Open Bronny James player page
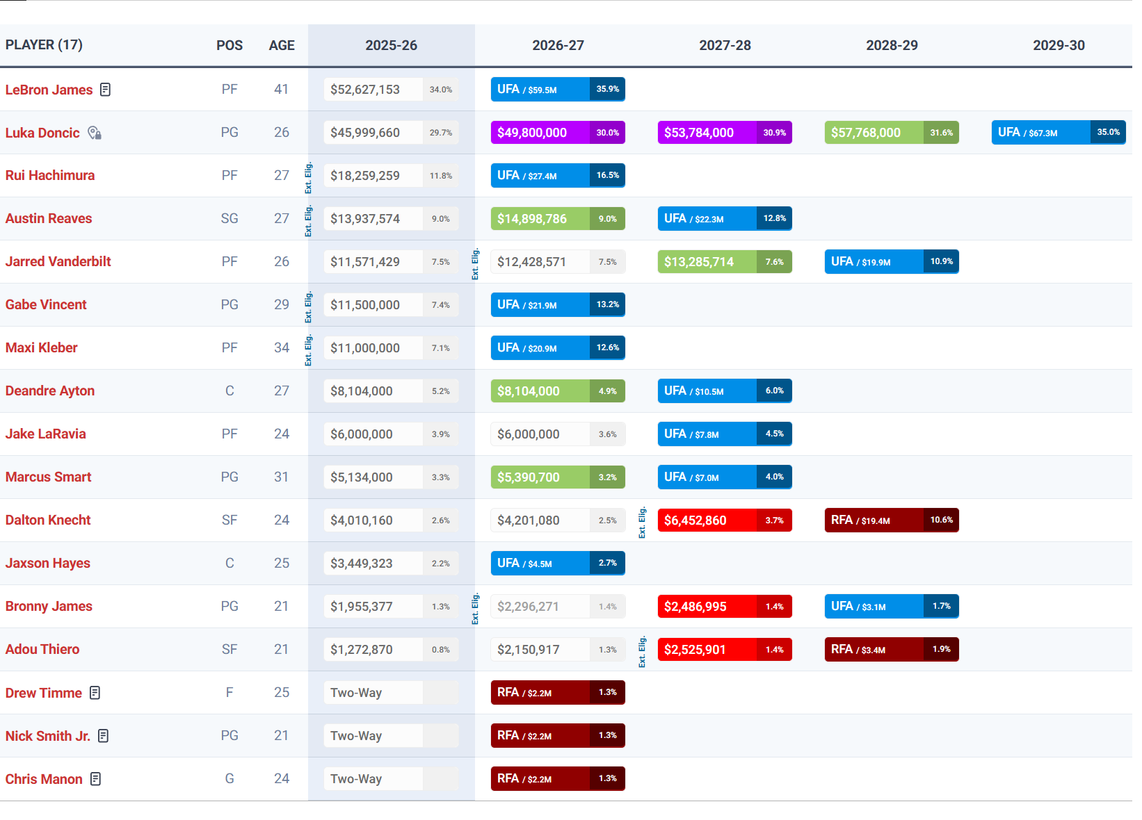Screen dimensions: 1142x820 point(49,607)
